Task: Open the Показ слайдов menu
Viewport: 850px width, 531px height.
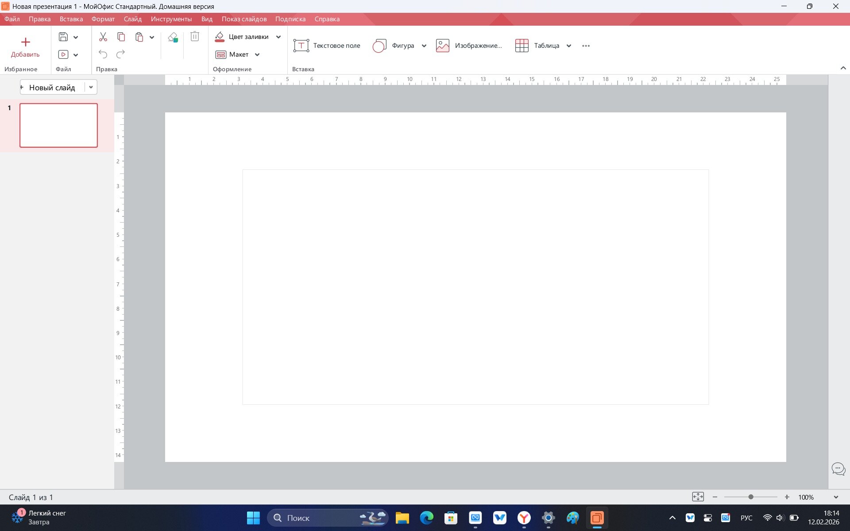Action: pyautogui.click(x=244, y=19)
